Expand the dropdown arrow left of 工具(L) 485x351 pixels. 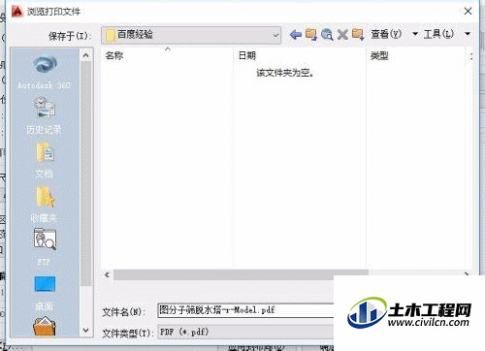click(415, 34)
